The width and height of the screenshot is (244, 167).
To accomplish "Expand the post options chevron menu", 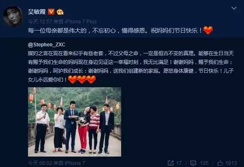I will click(x=234, y=8).
